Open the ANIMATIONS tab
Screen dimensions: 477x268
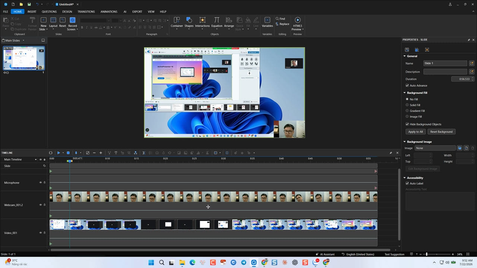pos(109,12)
